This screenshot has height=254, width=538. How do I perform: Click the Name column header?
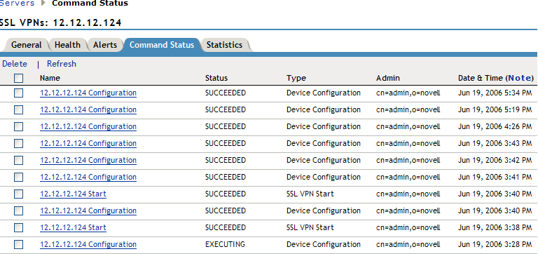click(x=50, y=78)
